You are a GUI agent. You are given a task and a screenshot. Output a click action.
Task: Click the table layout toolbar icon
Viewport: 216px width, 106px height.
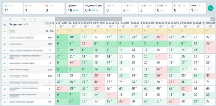click(25, 19)
